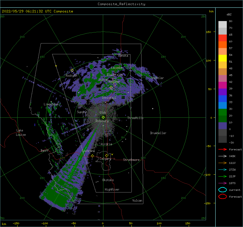243x227 pixels.
Task: Pick the green 22JP arrow icon
Action: coord(222,176)
